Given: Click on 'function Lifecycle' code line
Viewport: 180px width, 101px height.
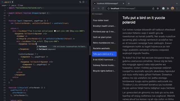Looking at the screenshot, I should [x=27, y=88].
